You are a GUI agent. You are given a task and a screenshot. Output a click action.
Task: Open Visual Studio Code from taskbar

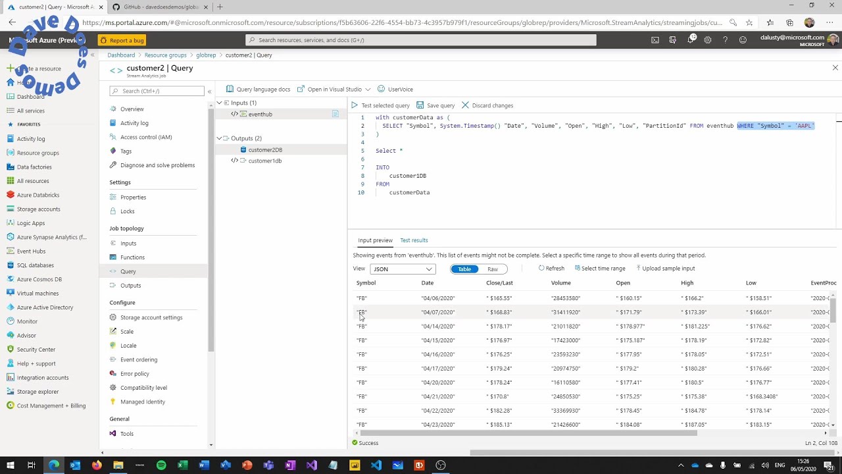[376, 465]
